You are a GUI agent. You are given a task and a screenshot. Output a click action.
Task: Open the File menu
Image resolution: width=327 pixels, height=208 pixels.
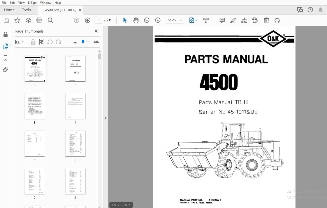pyautogui.click(x=4, y=3)
